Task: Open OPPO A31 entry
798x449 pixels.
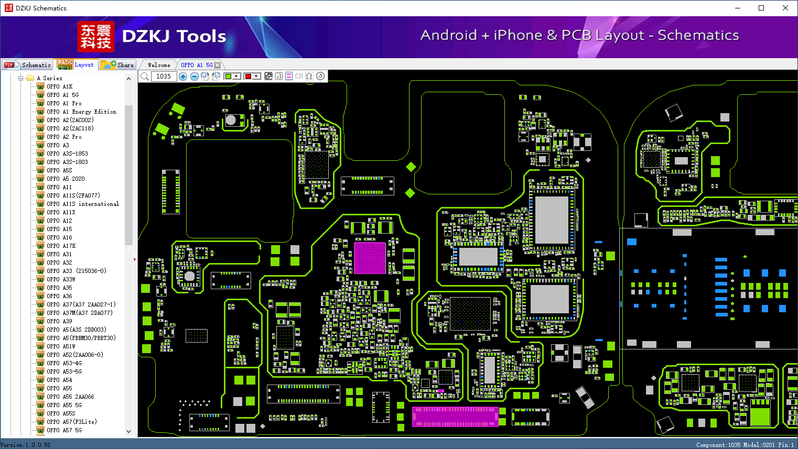Action: (59, 254)
